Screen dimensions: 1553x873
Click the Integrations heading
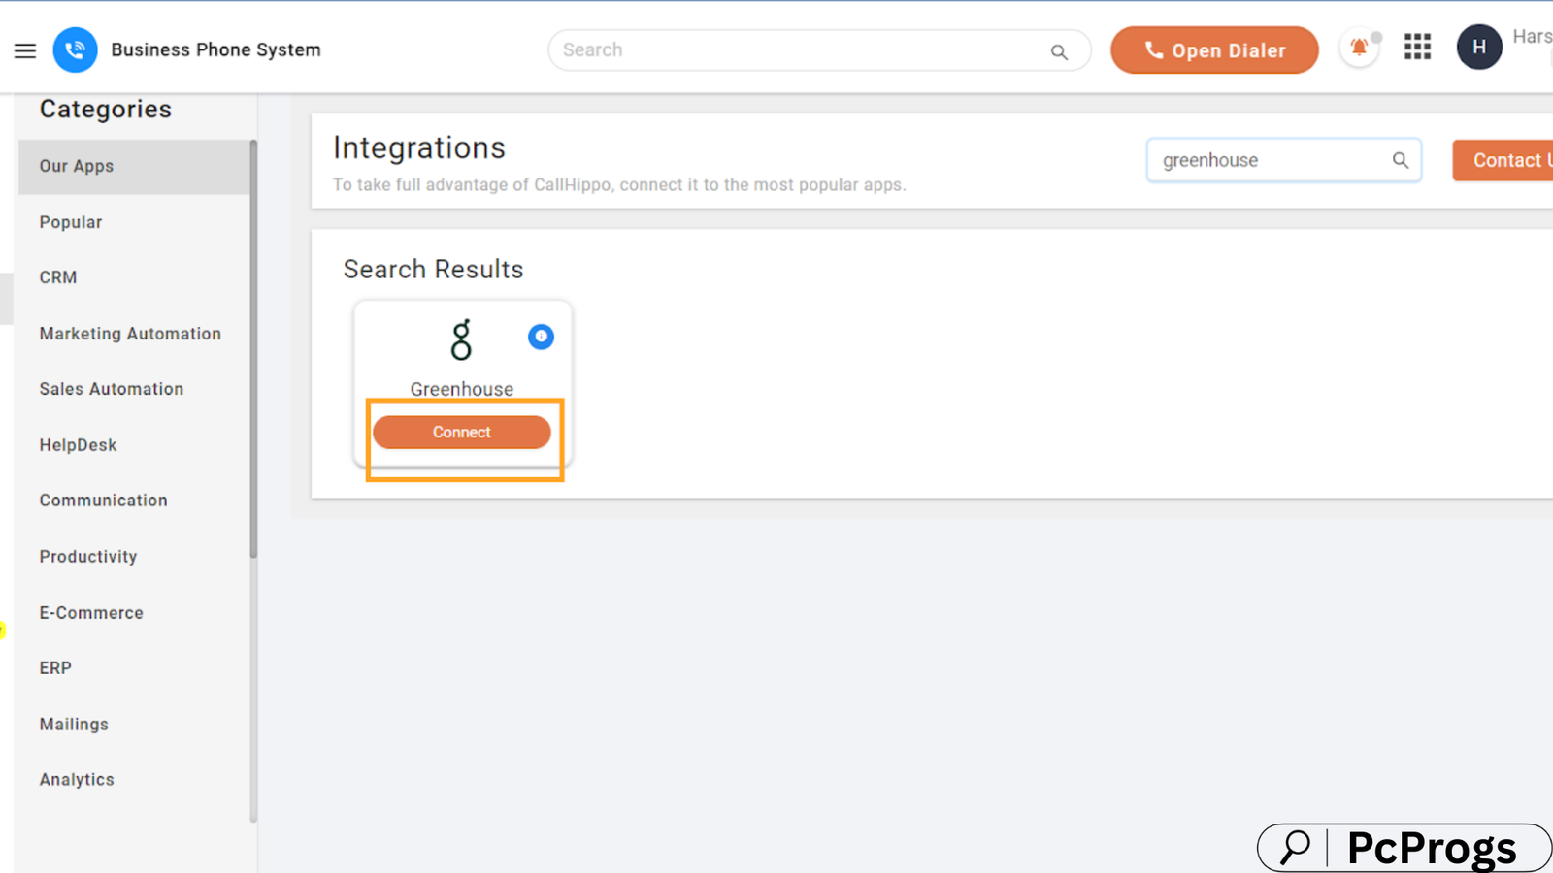tap(419, 147)
